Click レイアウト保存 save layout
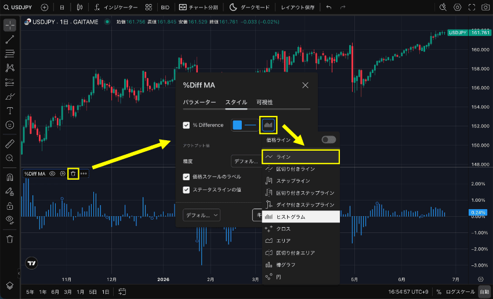 [x=298, y=7]
